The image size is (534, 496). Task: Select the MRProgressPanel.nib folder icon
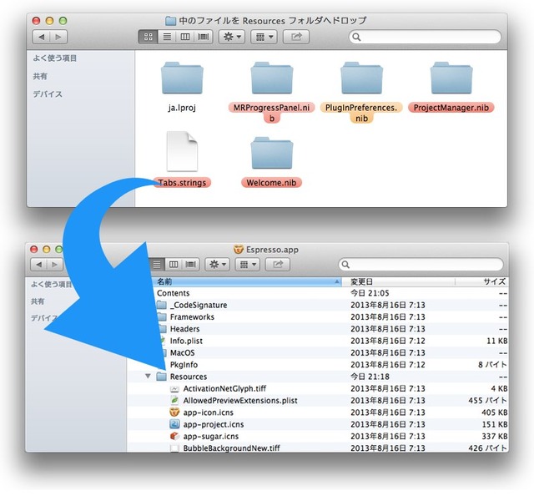(x=272, y=78)
